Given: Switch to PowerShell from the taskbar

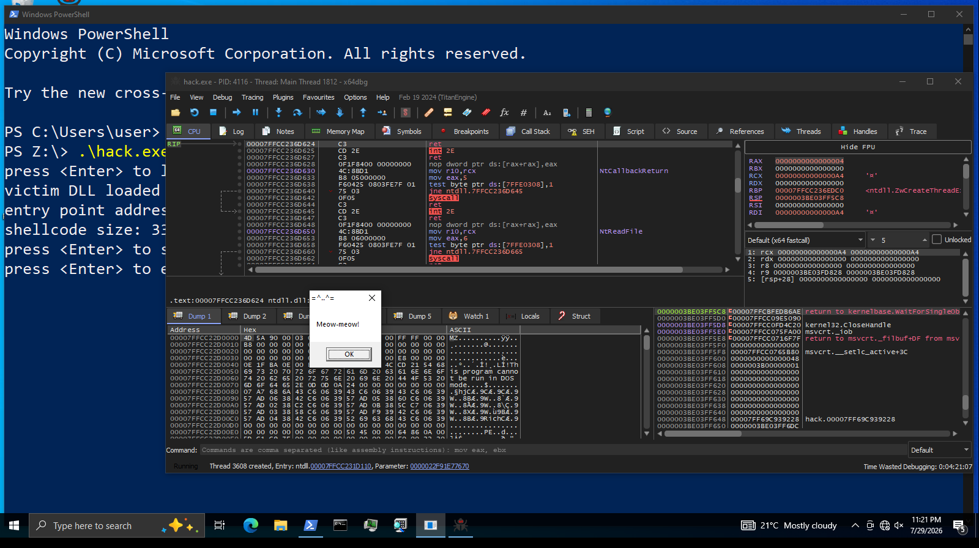Looking at the screenshot, I should (x=310, y=525).
